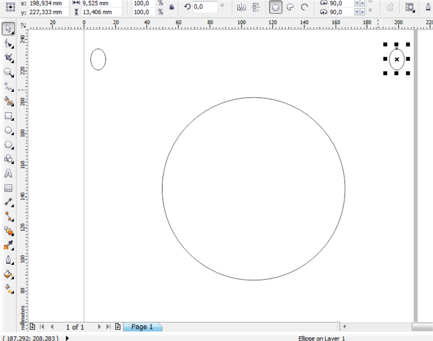Enter a new rotation angle value
Screen dimensions: 433x341
[x=204, y=7]
